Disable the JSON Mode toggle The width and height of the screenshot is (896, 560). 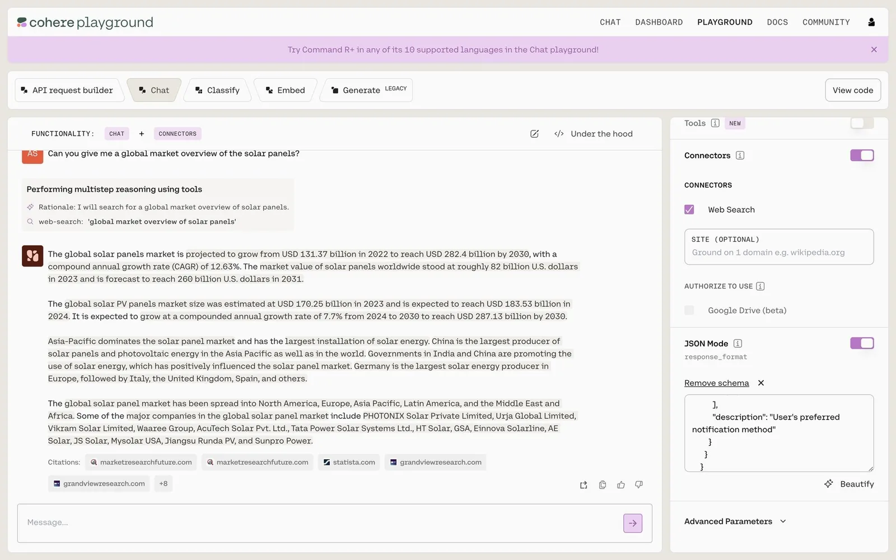pyautogui.click(x=862, y=343)
